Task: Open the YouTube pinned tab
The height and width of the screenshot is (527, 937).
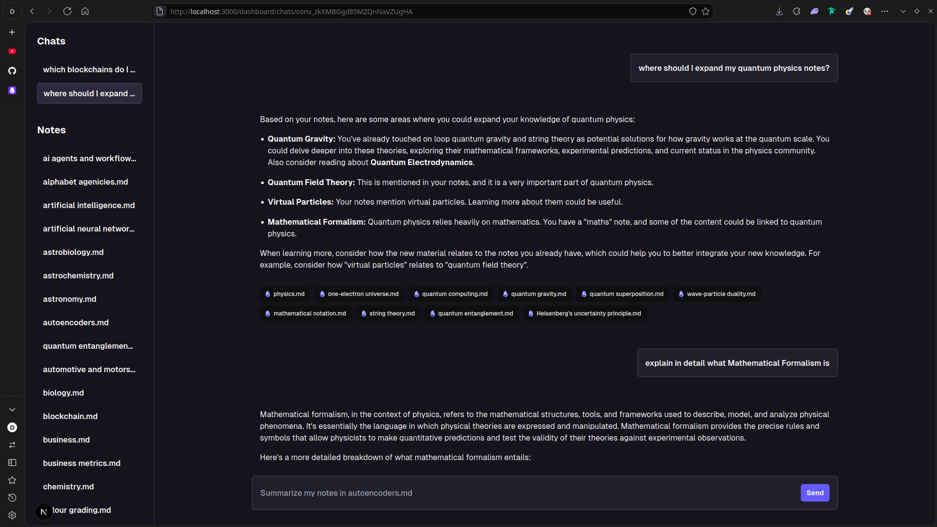Action: 12,51
